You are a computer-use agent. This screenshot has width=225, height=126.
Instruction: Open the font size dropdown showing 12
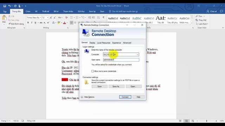point(48,17)
